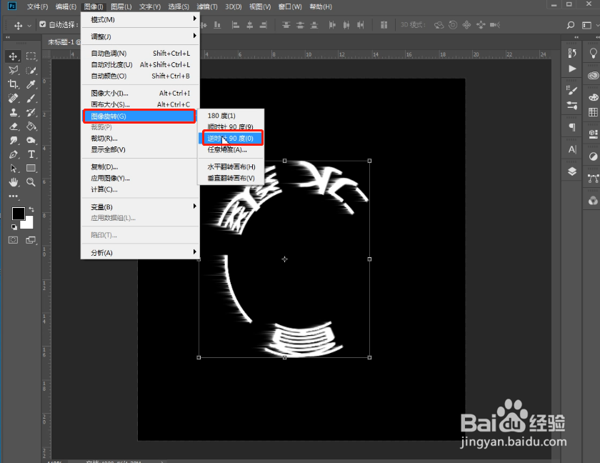Viewport: 600px width, 463px height.
Task: Open the Layers panel icon
Action: [x=572, y=171]
